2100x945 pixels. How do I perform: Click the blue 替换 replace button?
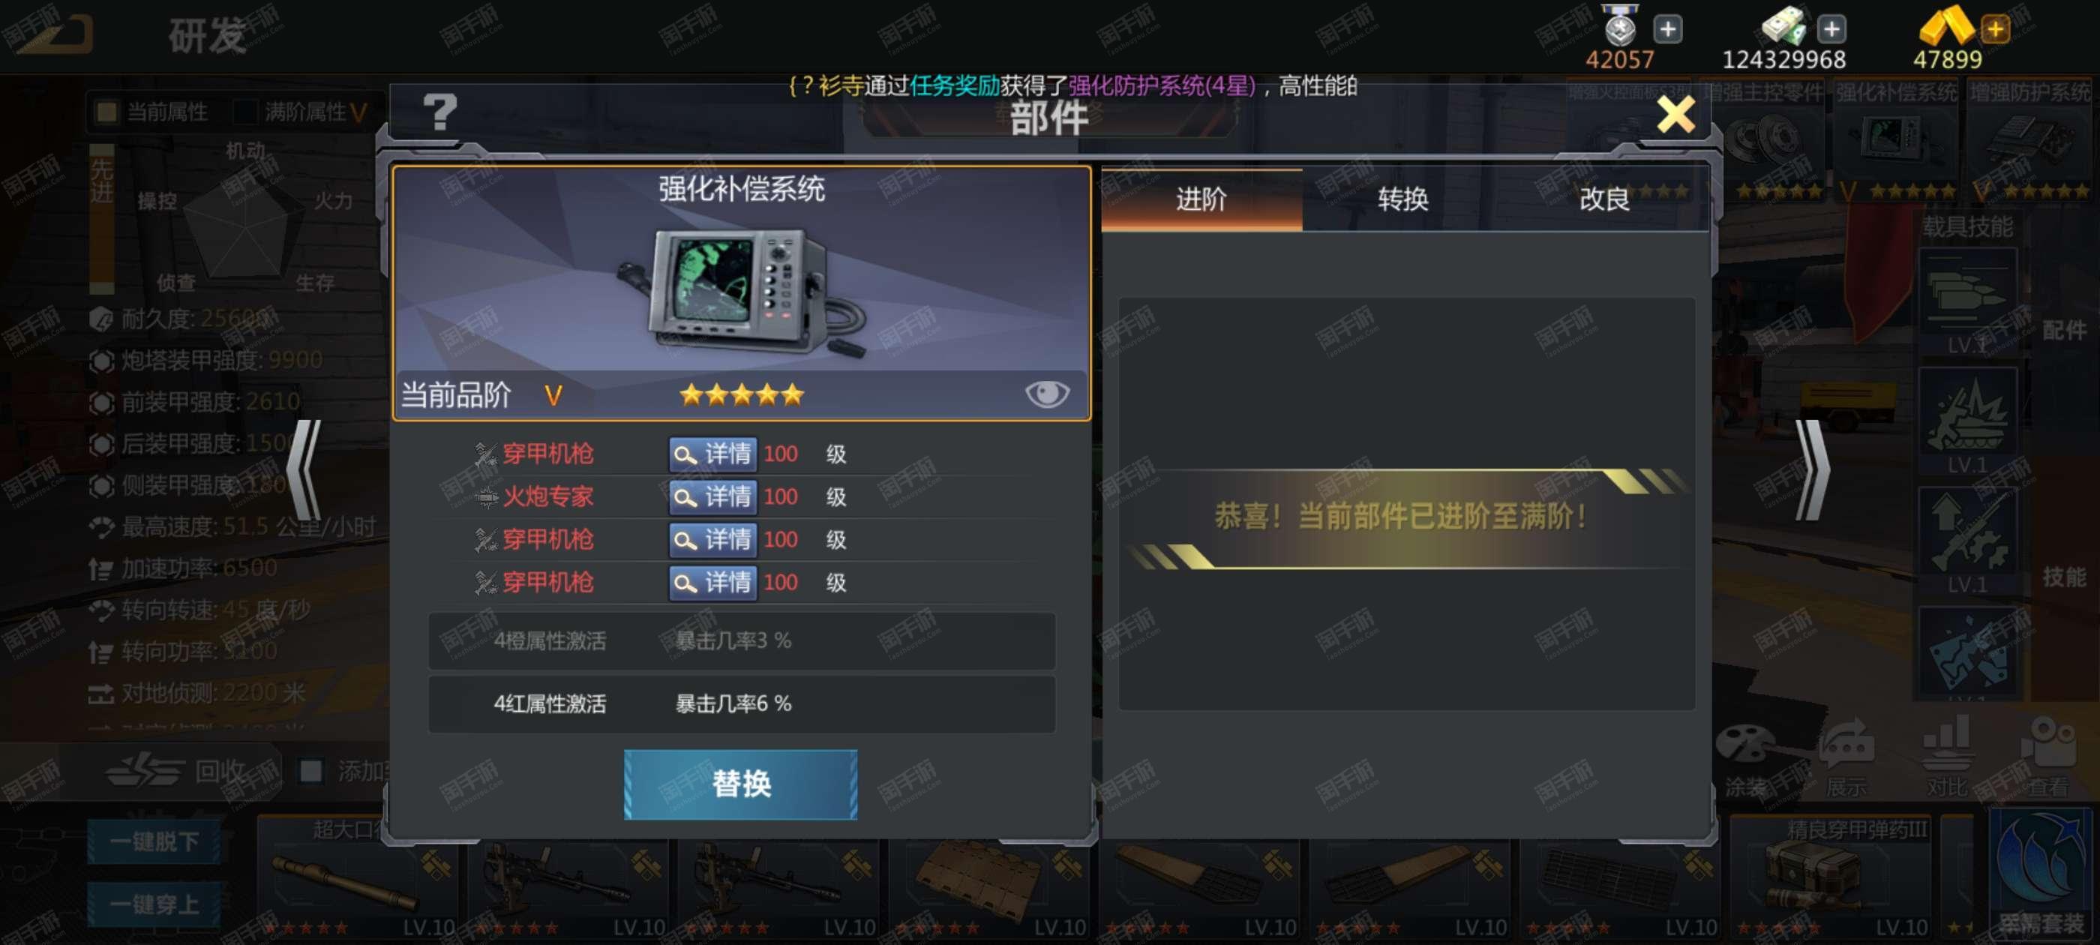pos(740,784)
